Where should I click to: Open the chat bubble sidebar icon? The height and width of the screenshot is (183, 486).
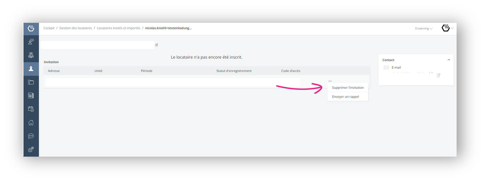pos(31,136)
